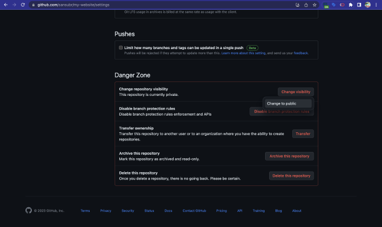Click the Transfer button
Viewport: 382px width, 227px height.
[303, 133]
